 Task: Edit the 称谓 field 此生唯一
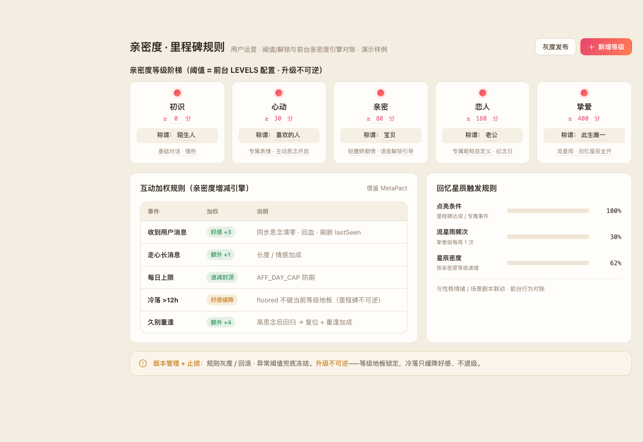point(593,135)
